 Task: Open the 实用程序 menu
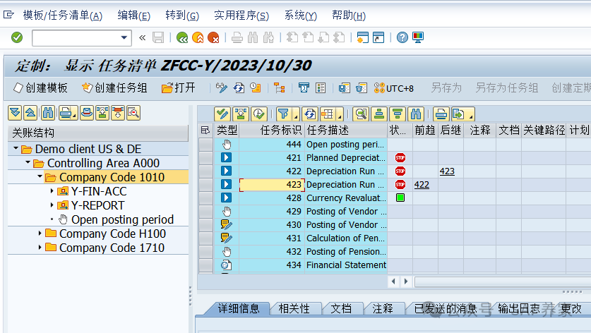click(241, 16)
